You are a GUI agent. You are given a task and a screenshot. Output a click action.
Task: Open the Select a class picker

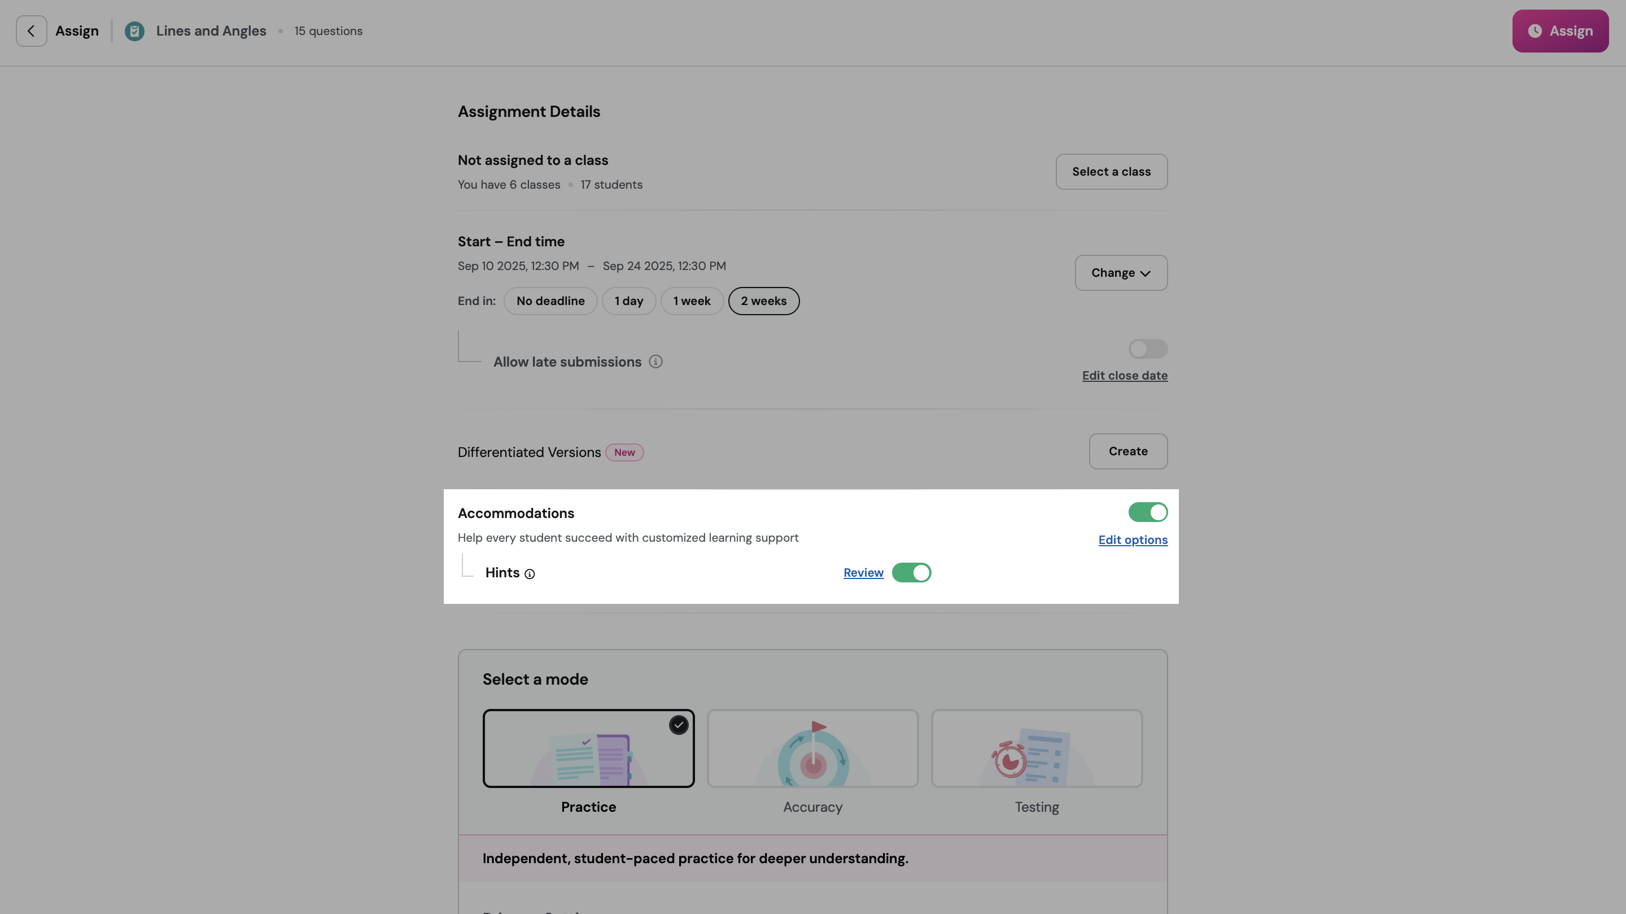1111,172
